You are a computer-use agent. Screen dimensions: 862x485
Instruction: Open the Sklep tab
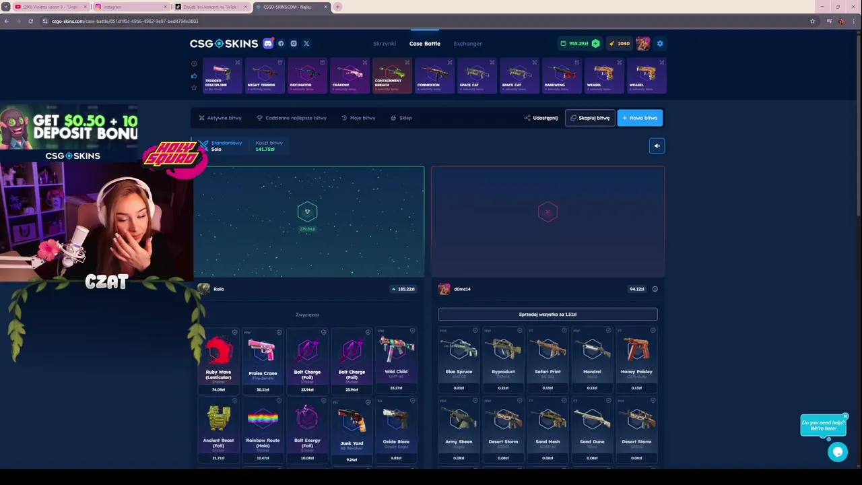[401, 118]
